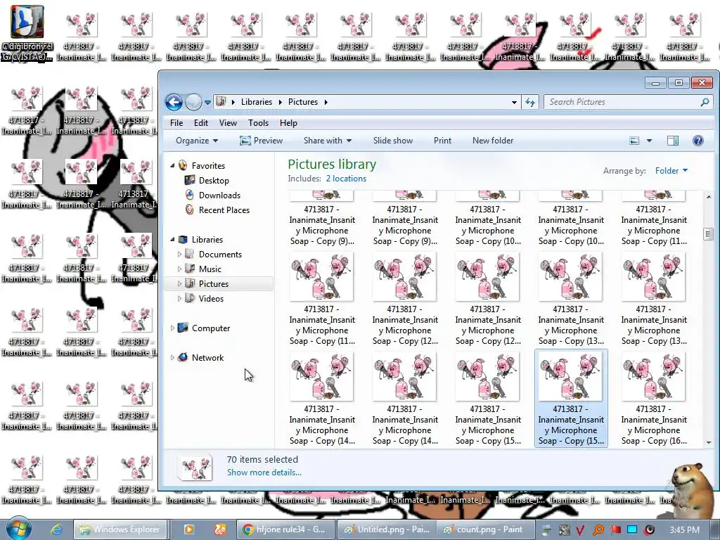Open the File menu
Screen dimensions: 720x540
(176, 123)
